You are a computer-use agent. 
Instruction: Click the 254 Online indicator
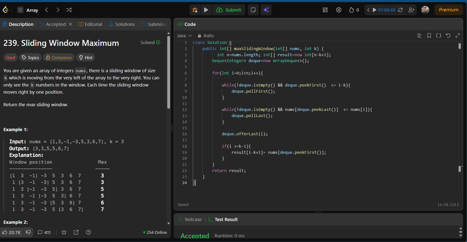pyautogui.click(x=155, y=232)
